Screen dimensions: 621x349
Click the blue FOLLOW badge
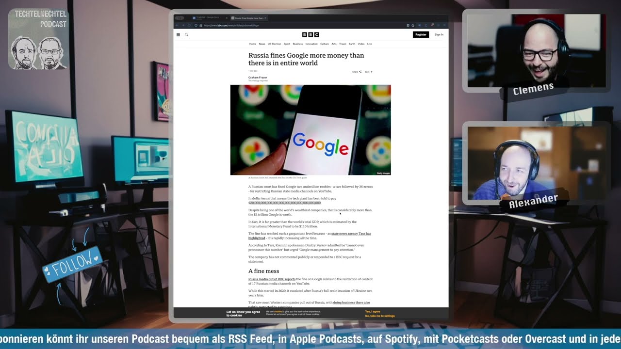point(72,263)
